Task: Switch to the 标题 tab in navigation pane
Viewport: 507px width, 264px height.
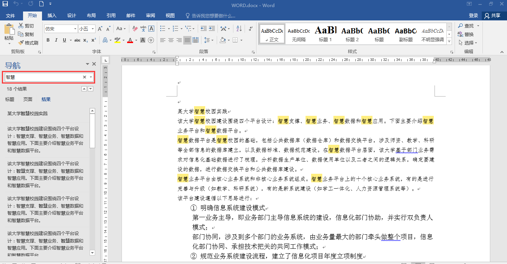Action: tap(10, 99)
